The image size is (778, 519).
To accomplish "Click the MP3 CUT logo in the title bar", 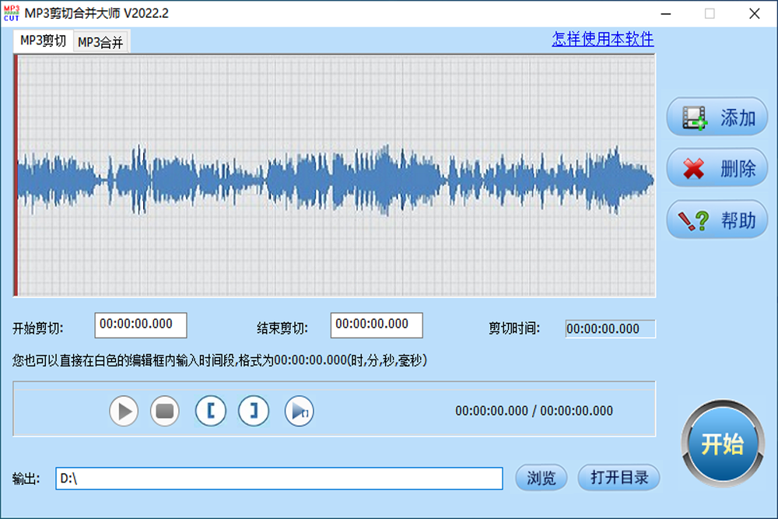I will coord(12,12).
